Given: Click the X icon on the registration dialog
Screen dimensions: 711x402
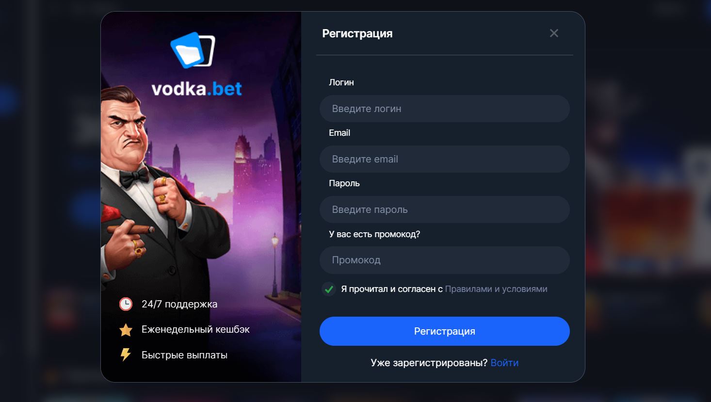Looking at the screenshot, I should (x=554, y=33).
